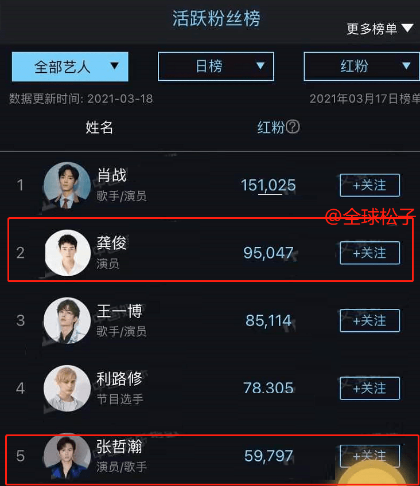Open the 日榜 ranking period dropdown

coord(216,66)
